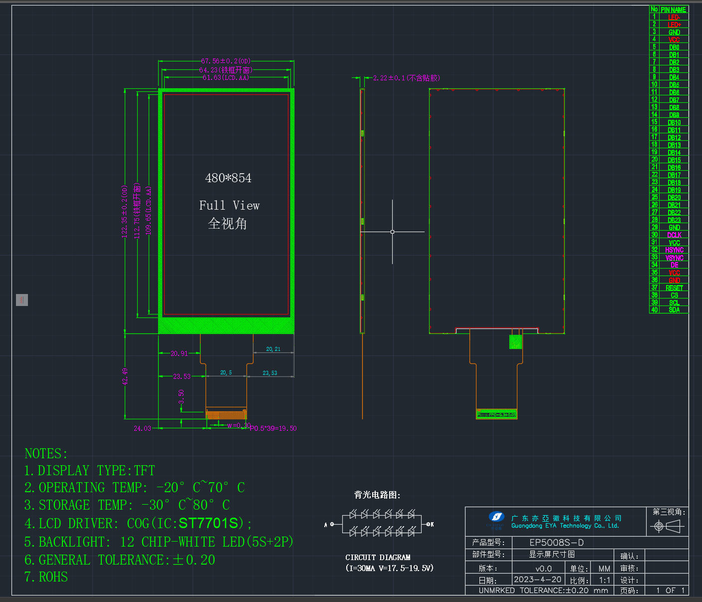702x602 pixels.
Task: Select the "LED-" pin name cell
Action: (674, 17)
